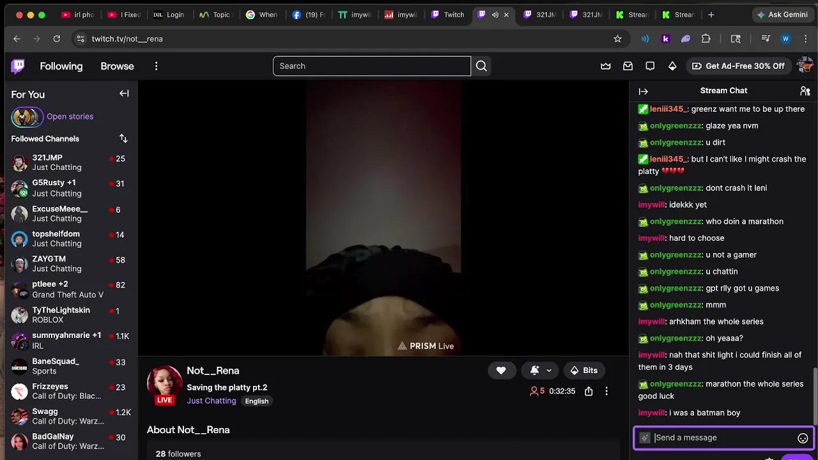Image resolution: width=818 pixels, height=460 pixels.
Task: Open the Browse page
Action: tap(117, 66)
